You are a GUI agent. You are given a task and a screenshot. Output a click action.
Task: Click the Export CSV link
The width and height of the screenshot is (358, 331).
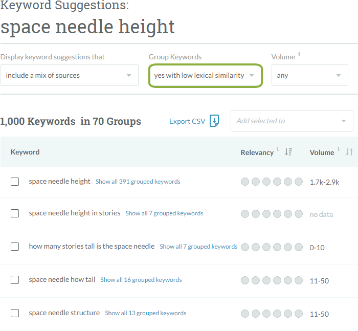click(187, 121)
